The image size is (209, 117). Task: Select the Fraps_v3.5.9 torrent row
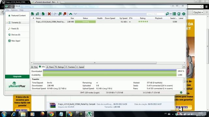(x=108, y=22)
